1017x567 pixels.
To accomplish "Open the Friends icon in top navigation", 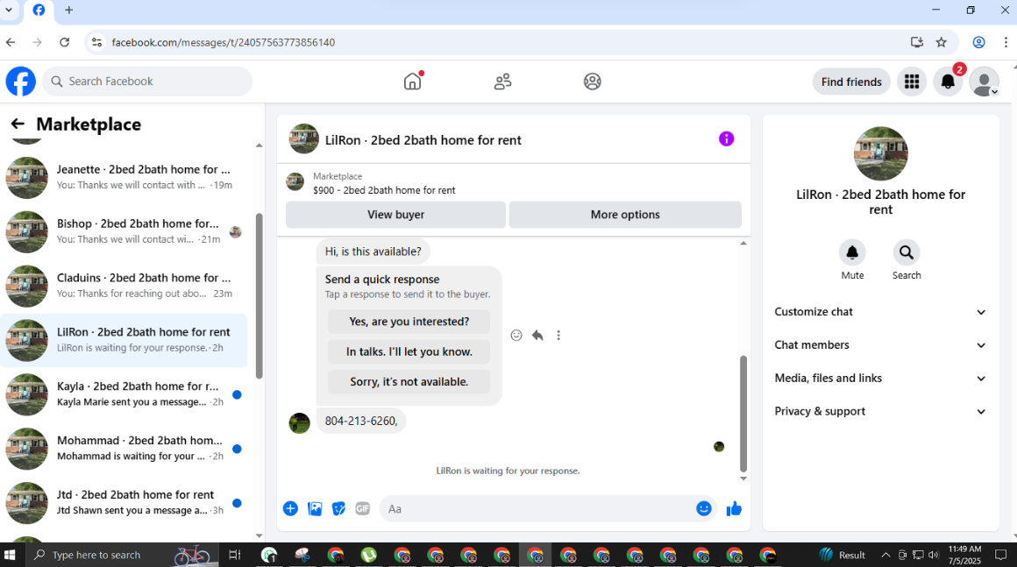I will click(502, 82).
